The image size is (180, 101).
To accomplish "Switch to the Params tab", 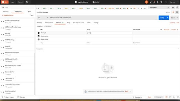I will (39, 23).
